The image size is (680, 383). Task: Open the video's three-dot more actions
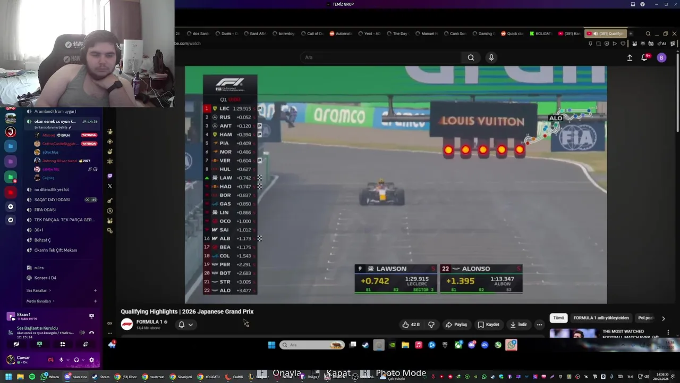coord(539,324)
